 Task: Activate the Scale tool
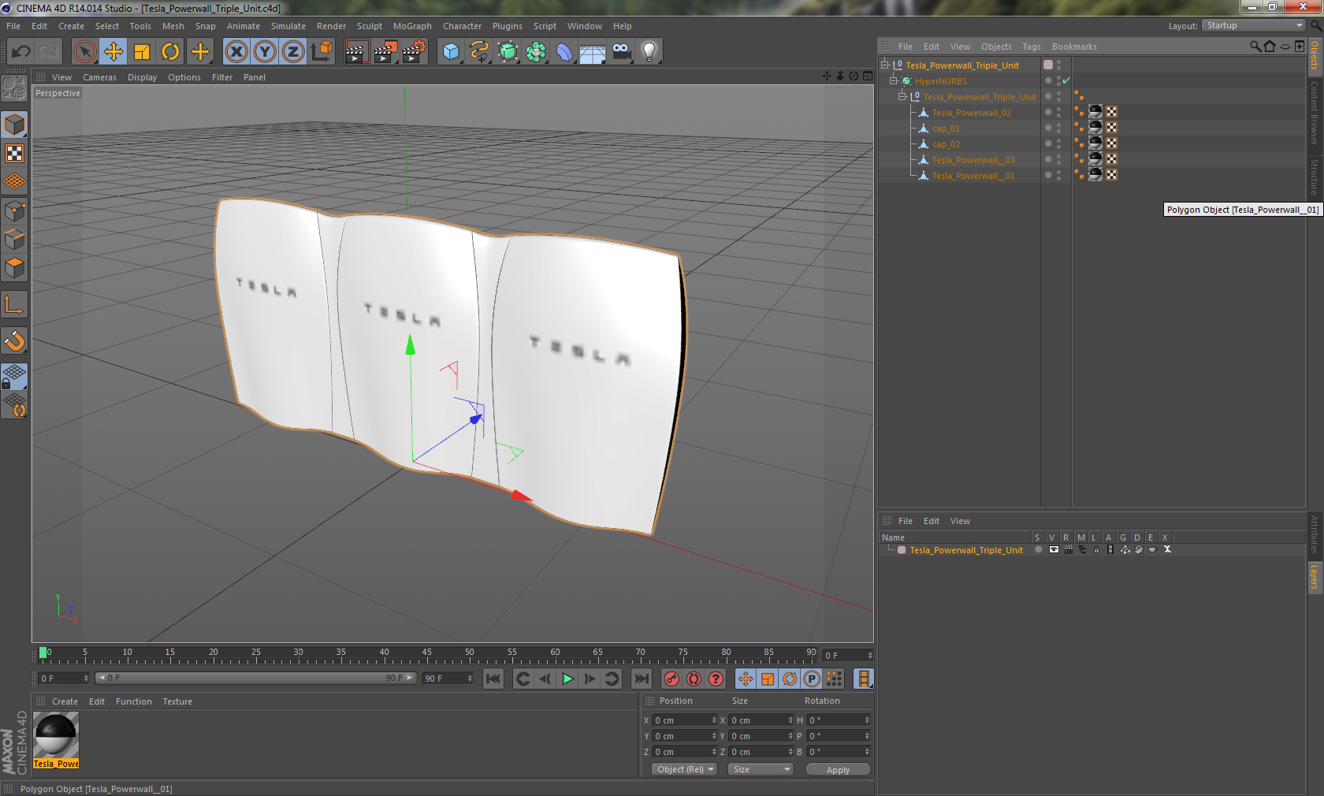pyautogui.click(x=142, y=52)
